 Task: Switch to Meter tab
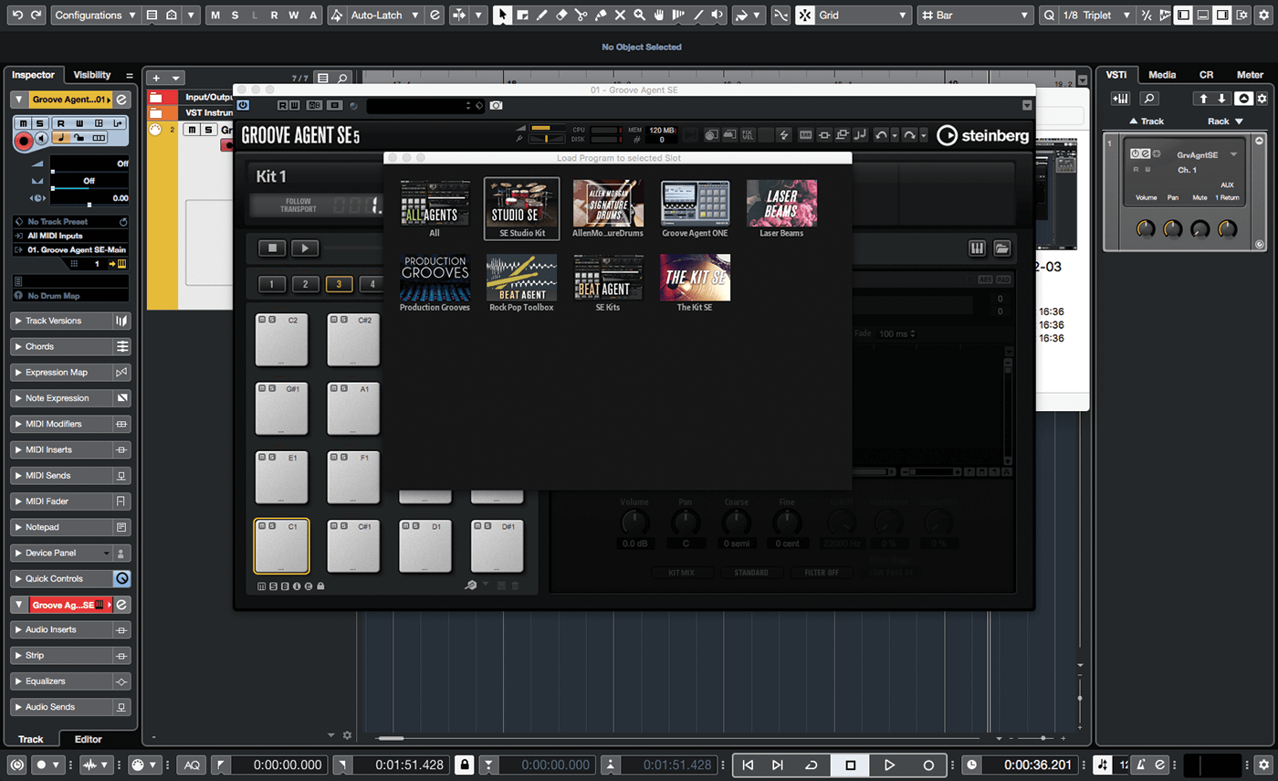(1250, 75)
